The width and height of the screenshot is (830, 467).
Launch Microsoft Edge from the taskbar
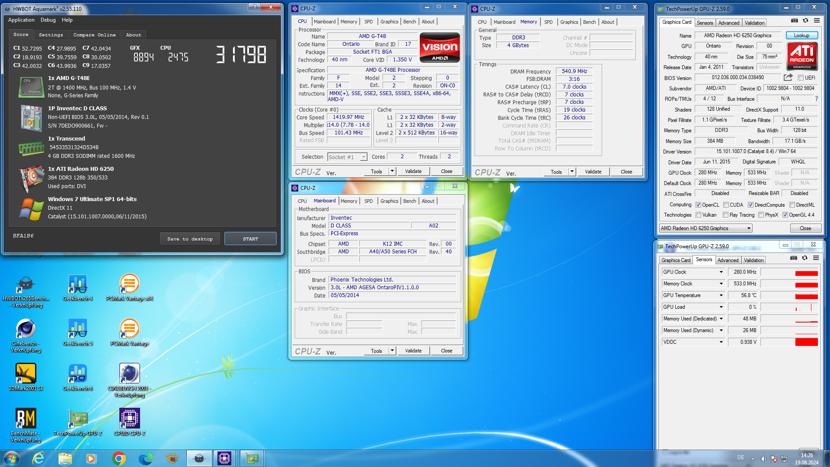(146, 458)
